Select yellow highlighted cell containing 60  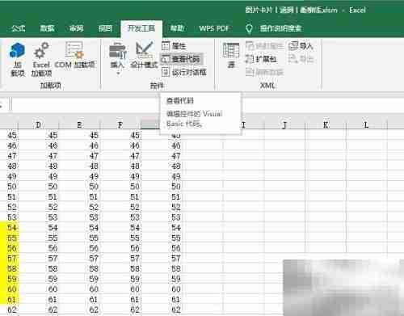[9, 289]
